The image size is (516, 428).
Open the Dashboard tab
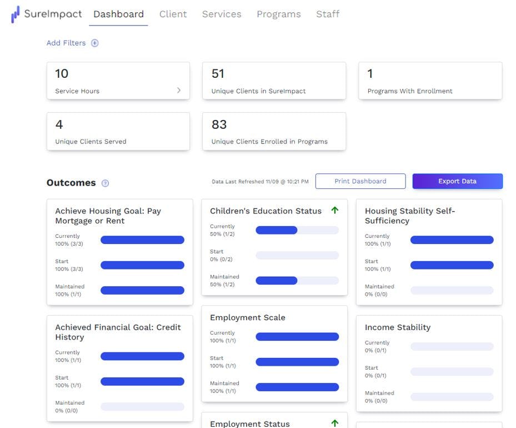[x=118, y=14]
